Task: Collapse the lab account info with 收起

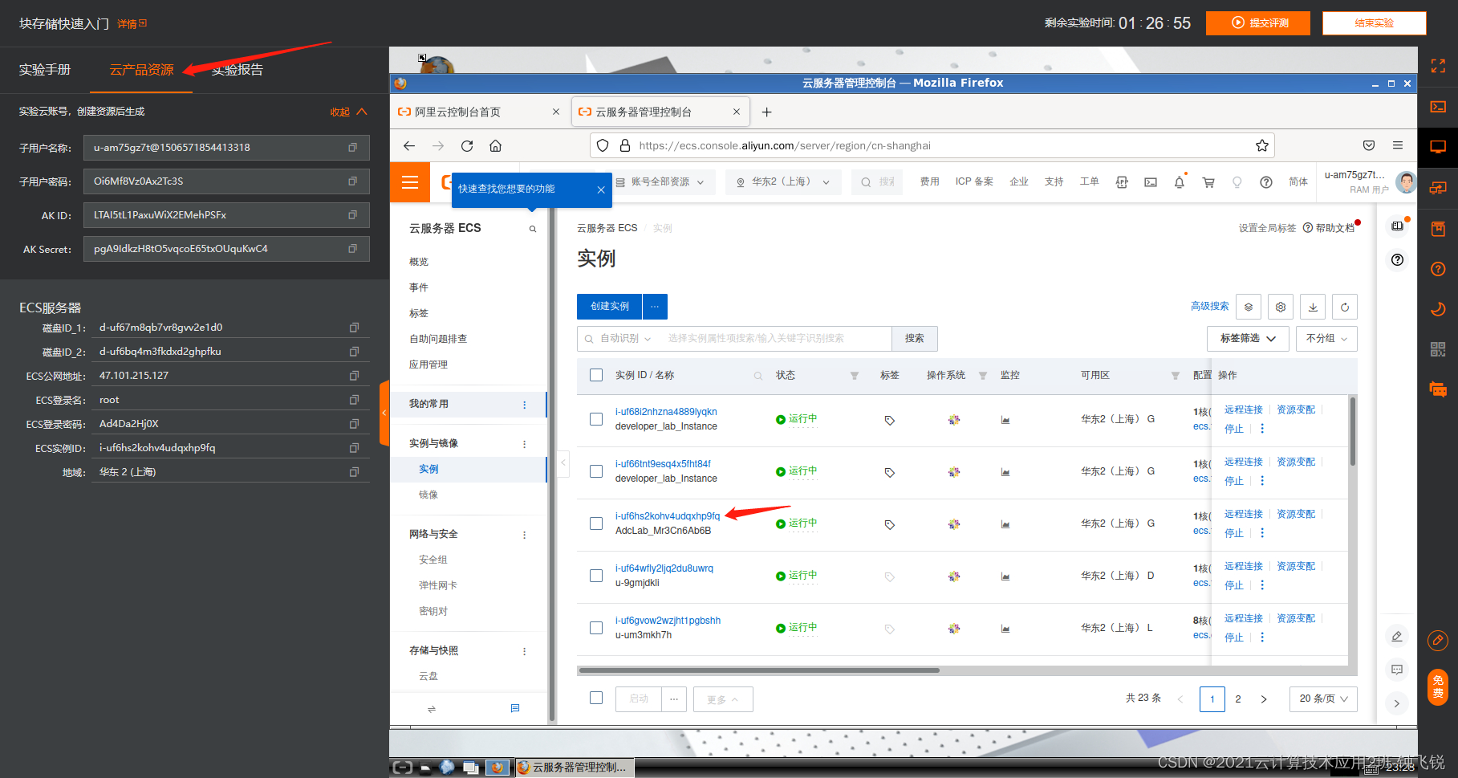Action: click(x=348, y=112)
